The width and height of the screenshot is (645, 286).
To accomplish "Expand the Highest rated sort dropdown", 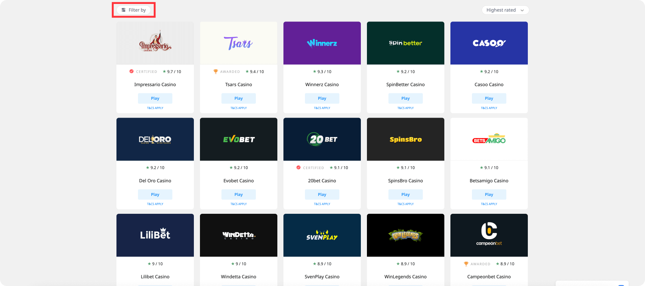I will click(505, 10).
